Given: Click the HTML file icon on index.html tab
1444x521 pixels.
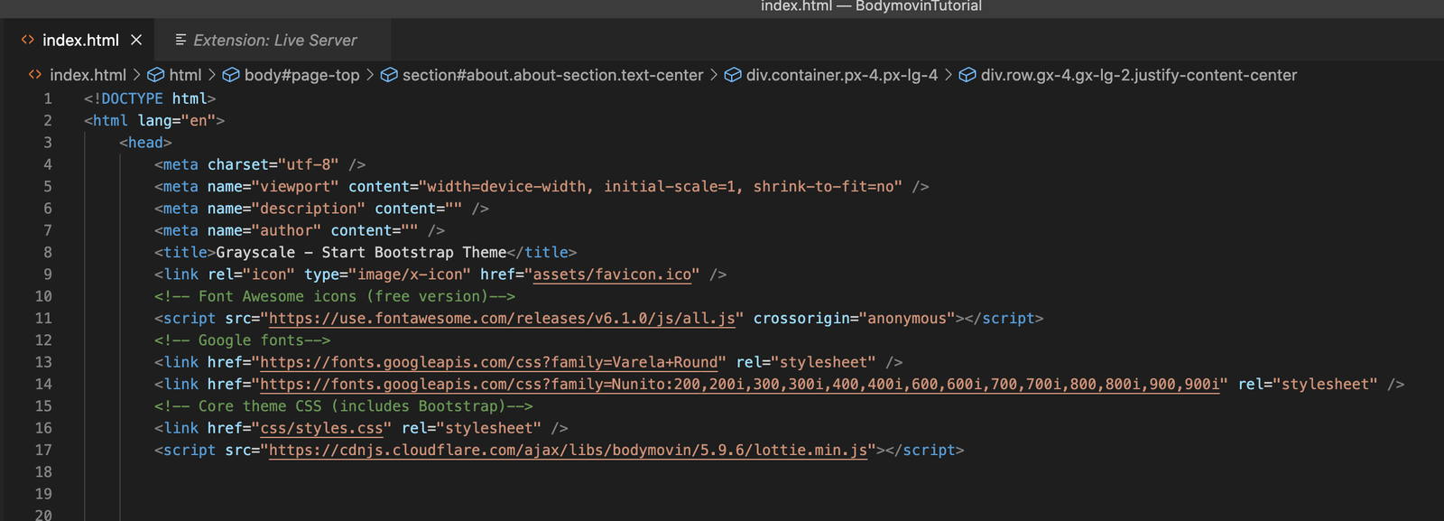Looking at the screenshot, I should point(28,40).
